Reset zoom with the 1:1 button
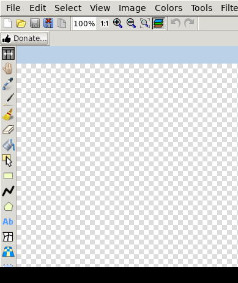The width and height of the screenshot is (238, 283). [105, 24]
